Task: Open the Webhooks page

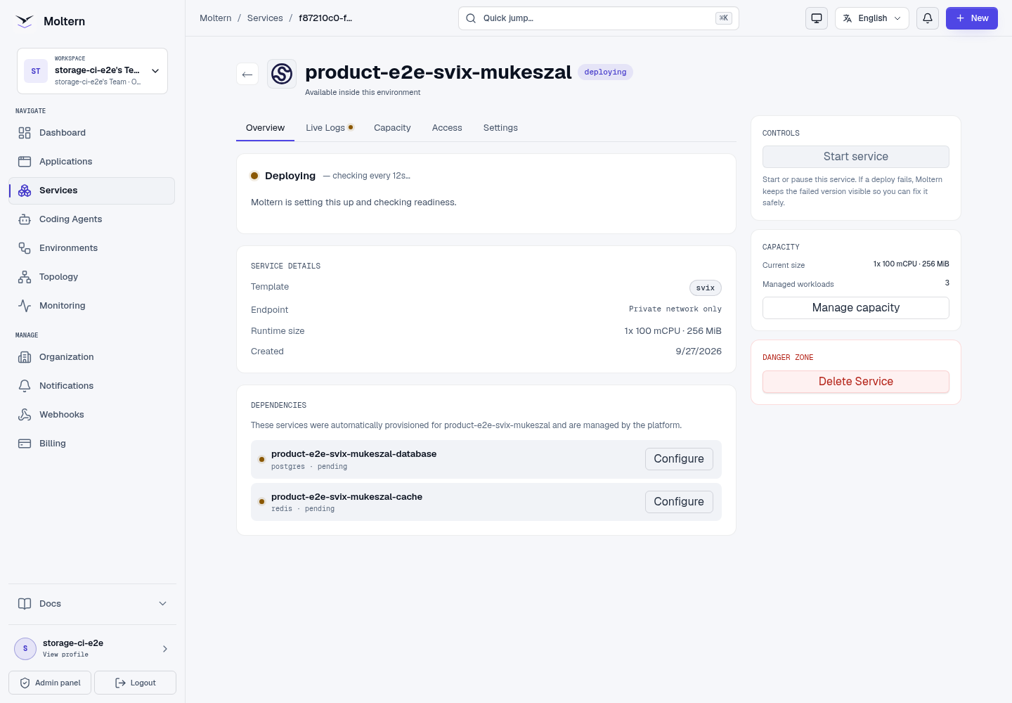Action: (x=91, y=415)
